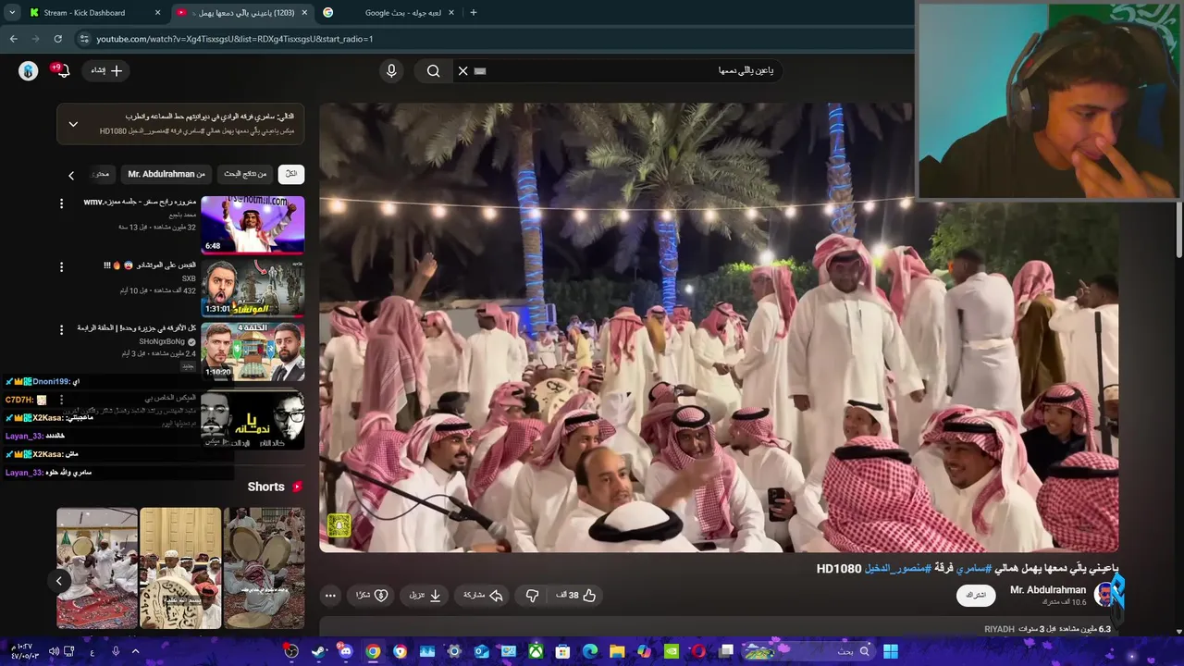Open Settings gear from the taskbar
The image size is (1184, 666).
pos(454,652)
